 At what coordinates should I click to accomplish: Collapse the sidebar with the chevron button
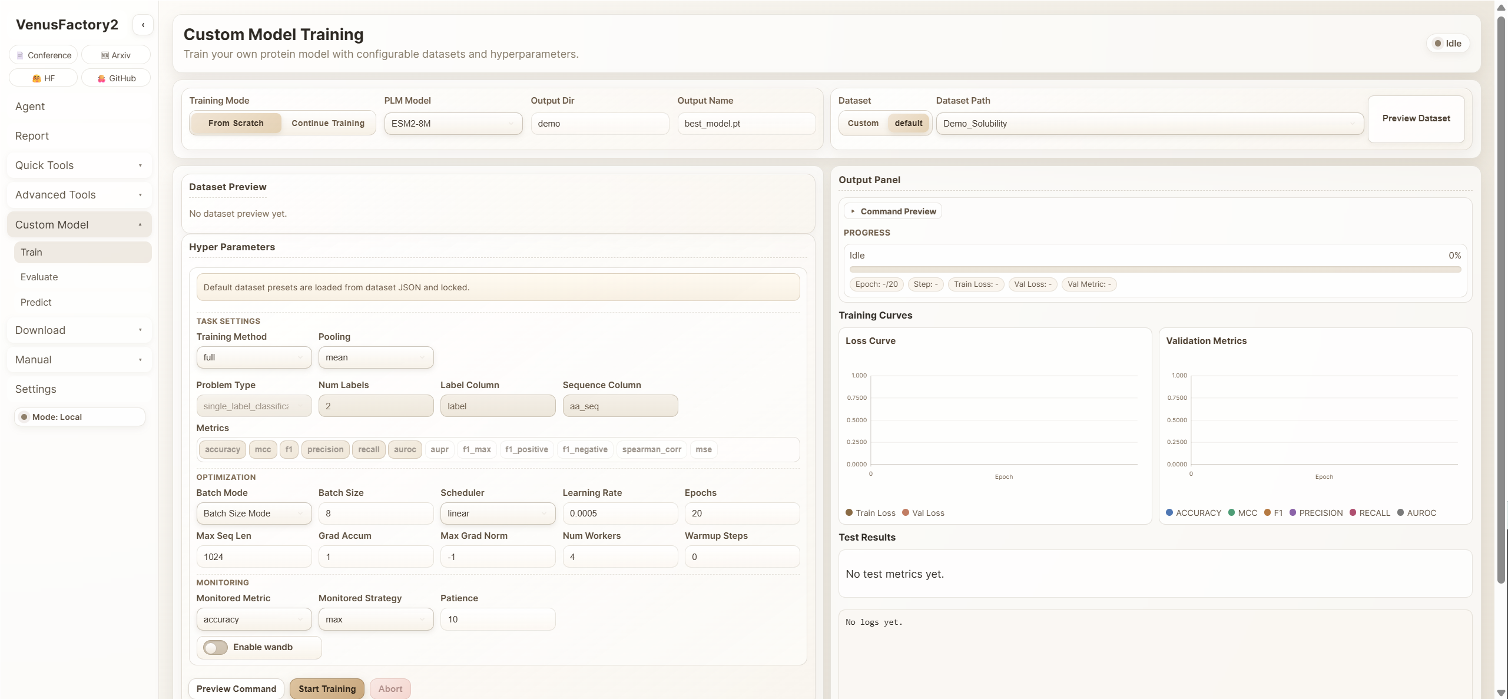143,25
